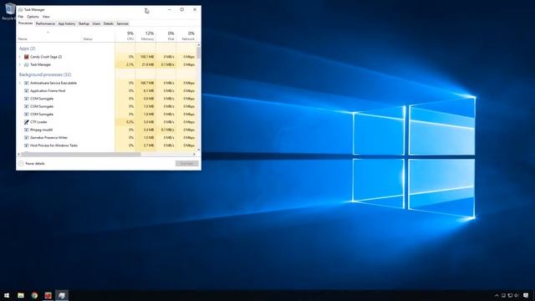Image resolution: width=535 pixels, height=301 pixels.
Task: Switch to the Users tab
Action: (x=97, y=23)
